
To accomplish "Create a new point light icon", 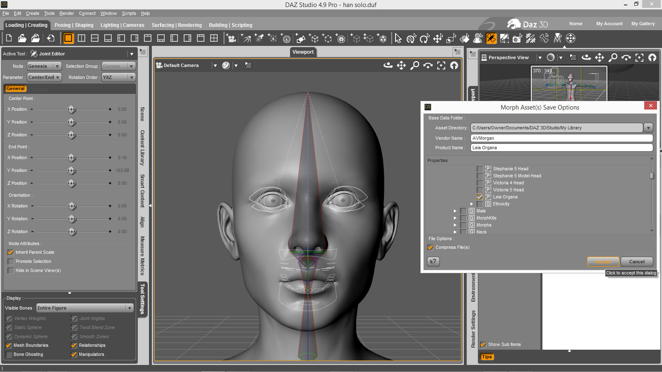I will [x=272, y=38].
